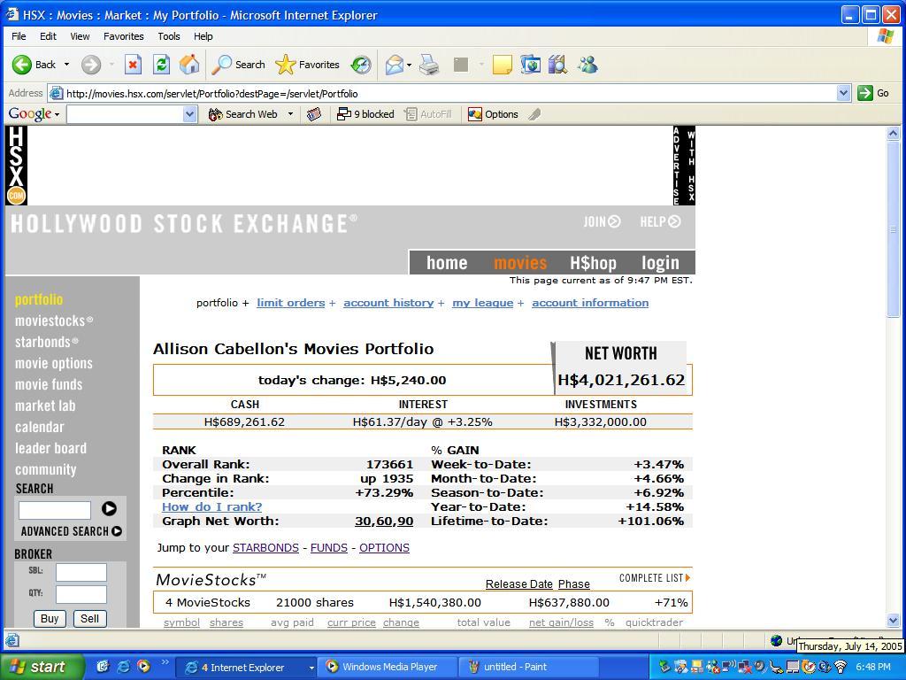Switch to untitled - Paint taskbar button
The image size is (906, 680).
(529, 667)
